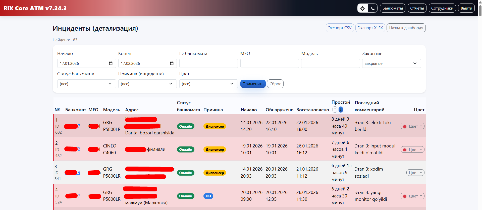482x210 pixels.
Task: Go to Отчёты section
Action: pos(417,8)
